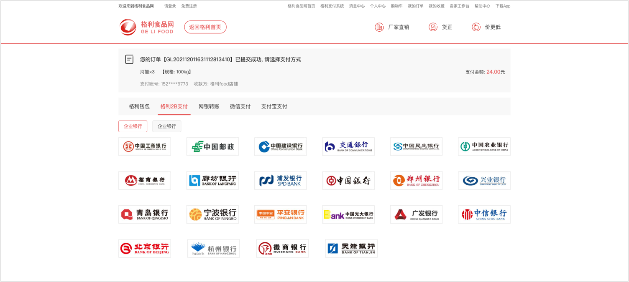
Task: Open the 格利食品网 home logo
Action: 147,27
